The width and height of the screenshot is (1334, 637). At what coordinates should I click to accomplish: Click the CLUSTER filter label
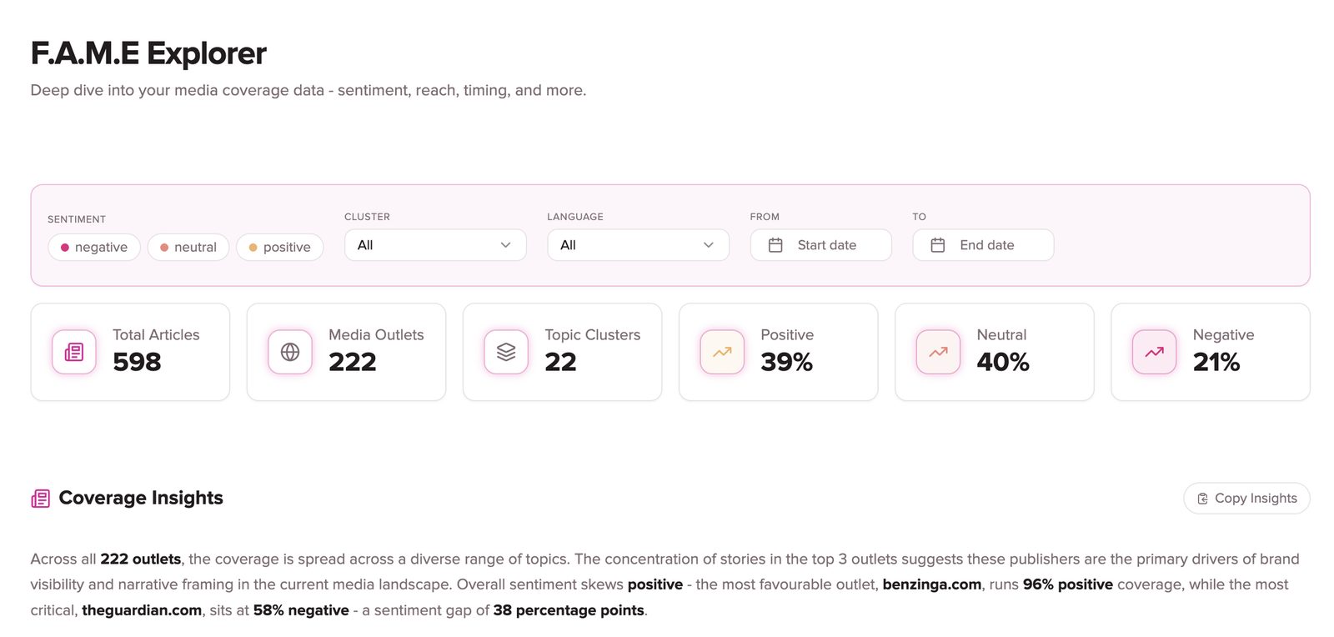tap(367, 217)
